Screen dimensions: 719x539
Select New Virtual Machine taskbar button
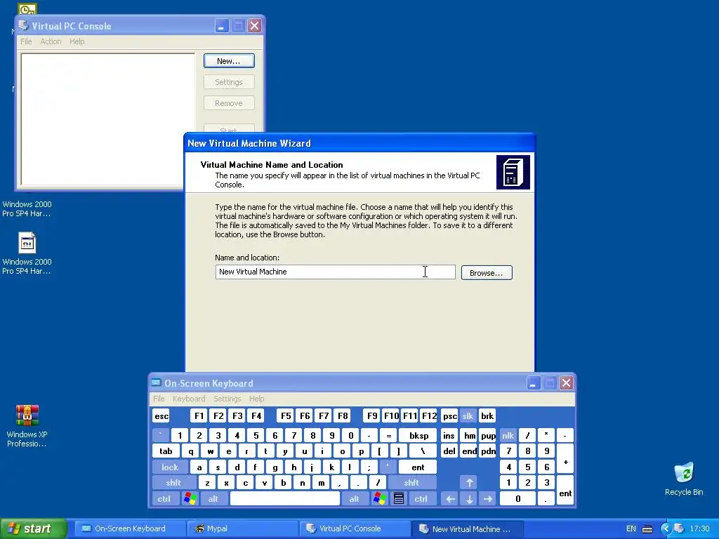(x=468, y=528)
